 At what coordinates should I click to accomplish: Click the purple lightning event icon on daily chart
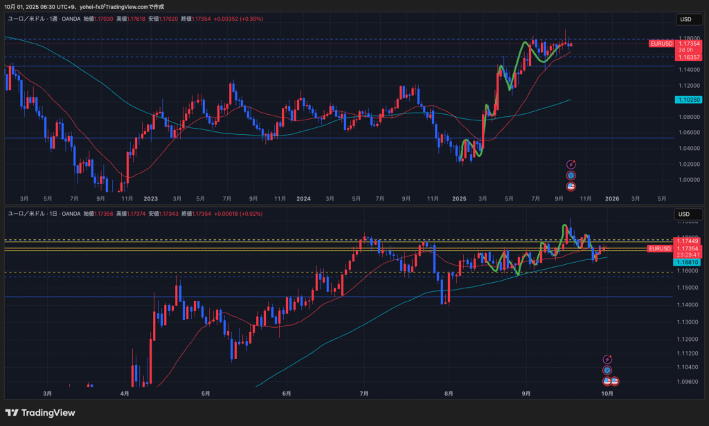coord(607,360)
